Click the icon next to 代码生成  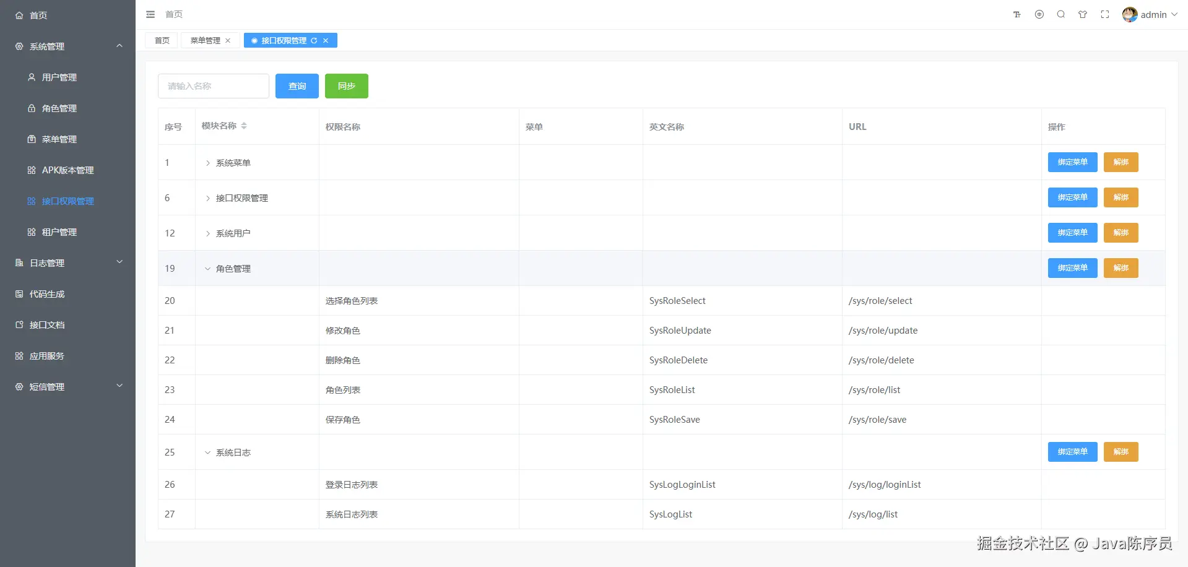(x=19, y=294)
